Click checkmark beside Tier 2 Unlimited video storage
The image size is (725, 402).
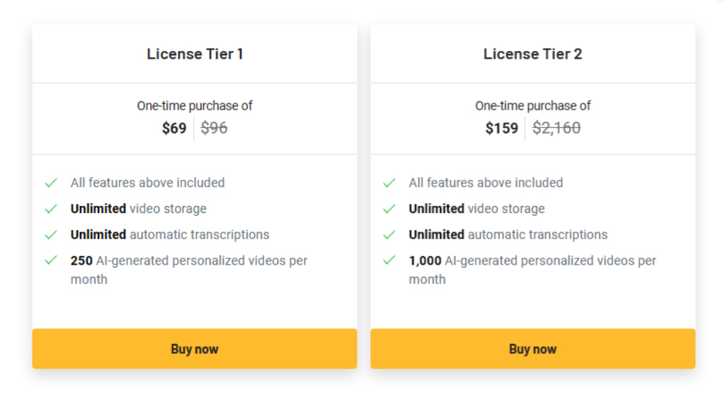[x=389, y=209]
